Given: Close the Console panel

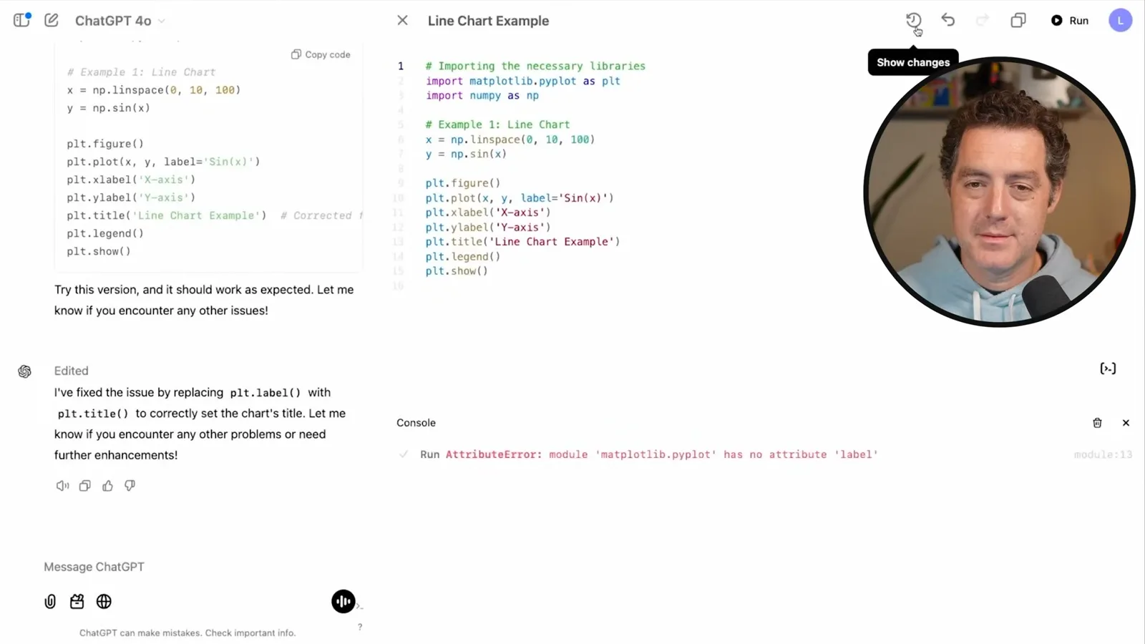Looking at the screenshot, I should click(x=1126, y=423).
